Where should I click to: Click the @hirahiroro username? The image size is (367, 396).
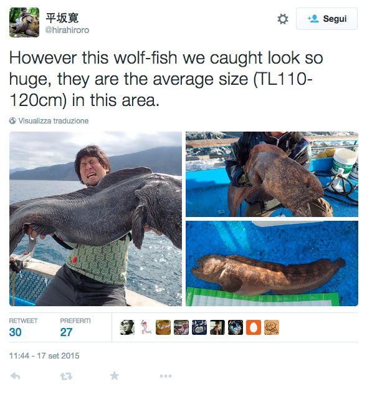tap(67, 30)
